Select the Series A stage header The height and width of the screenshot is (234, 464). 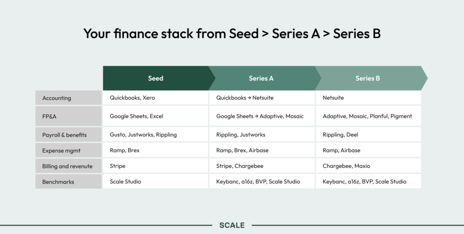pos(261,78)
